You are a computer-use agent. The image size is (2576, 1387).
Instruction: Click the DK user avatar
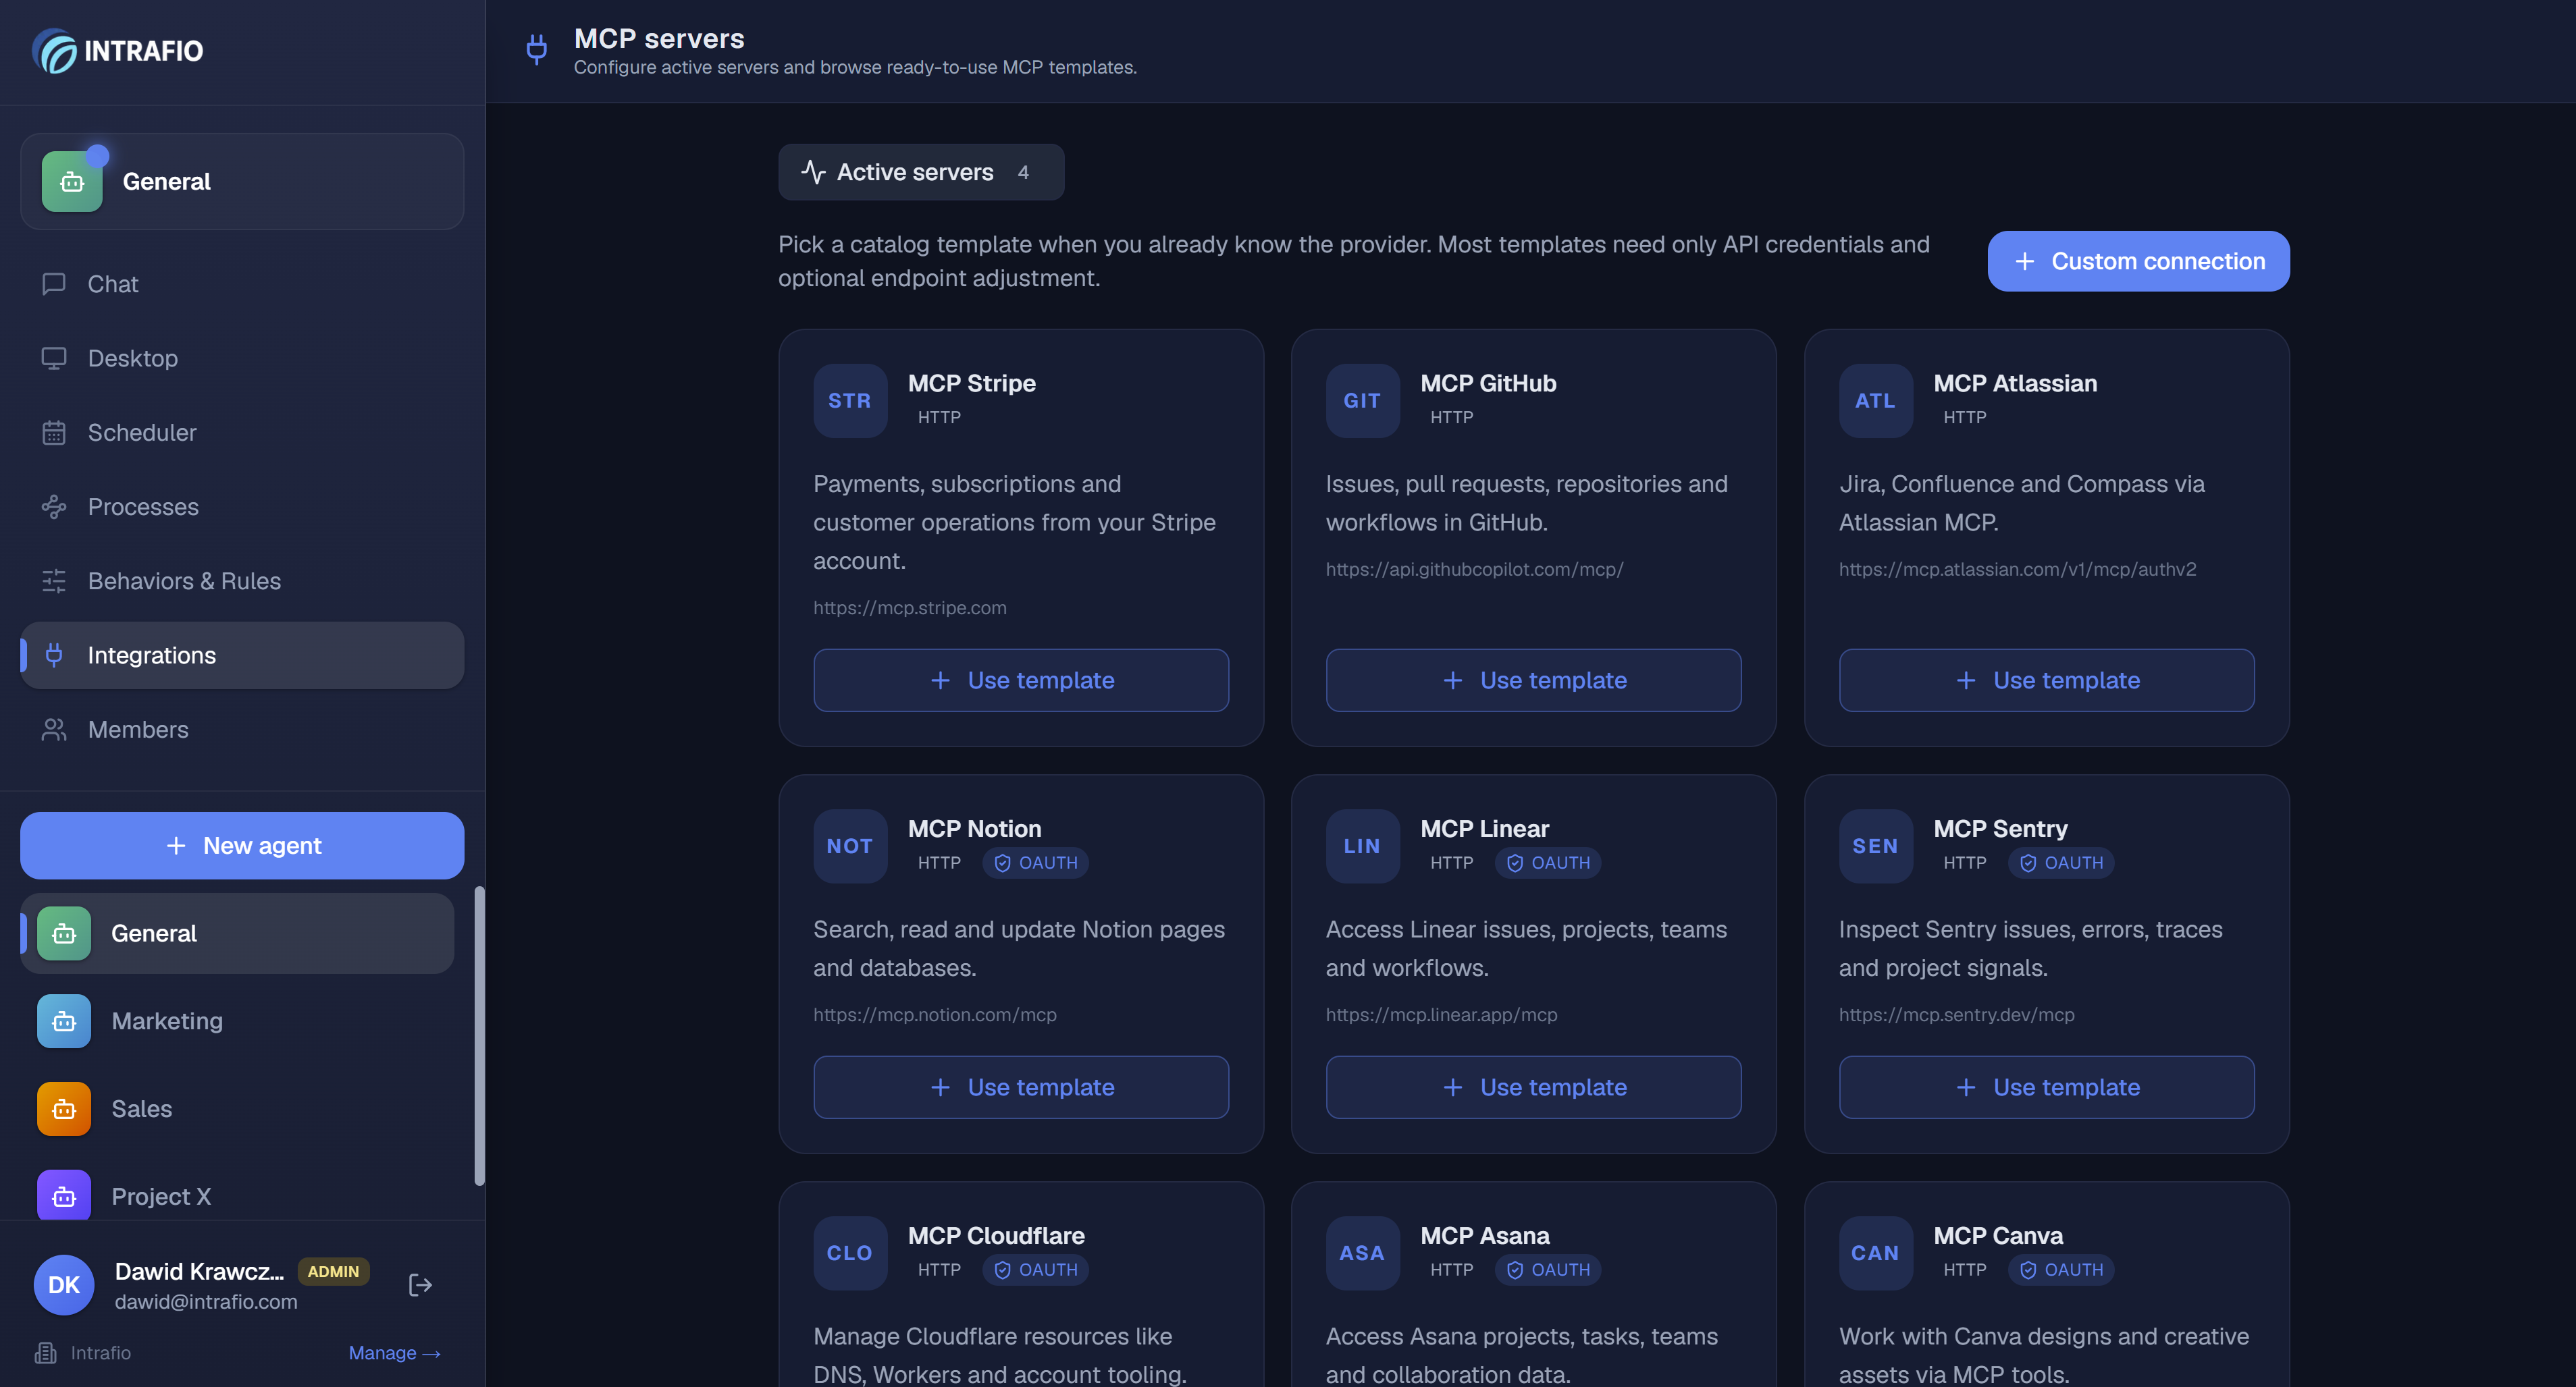64,1285
